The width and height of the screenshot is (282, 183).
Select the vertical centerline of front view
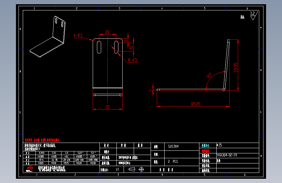[x=108, y=70]
